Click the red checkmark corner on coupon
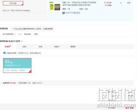Screen dimensions: 138x110 30,71
